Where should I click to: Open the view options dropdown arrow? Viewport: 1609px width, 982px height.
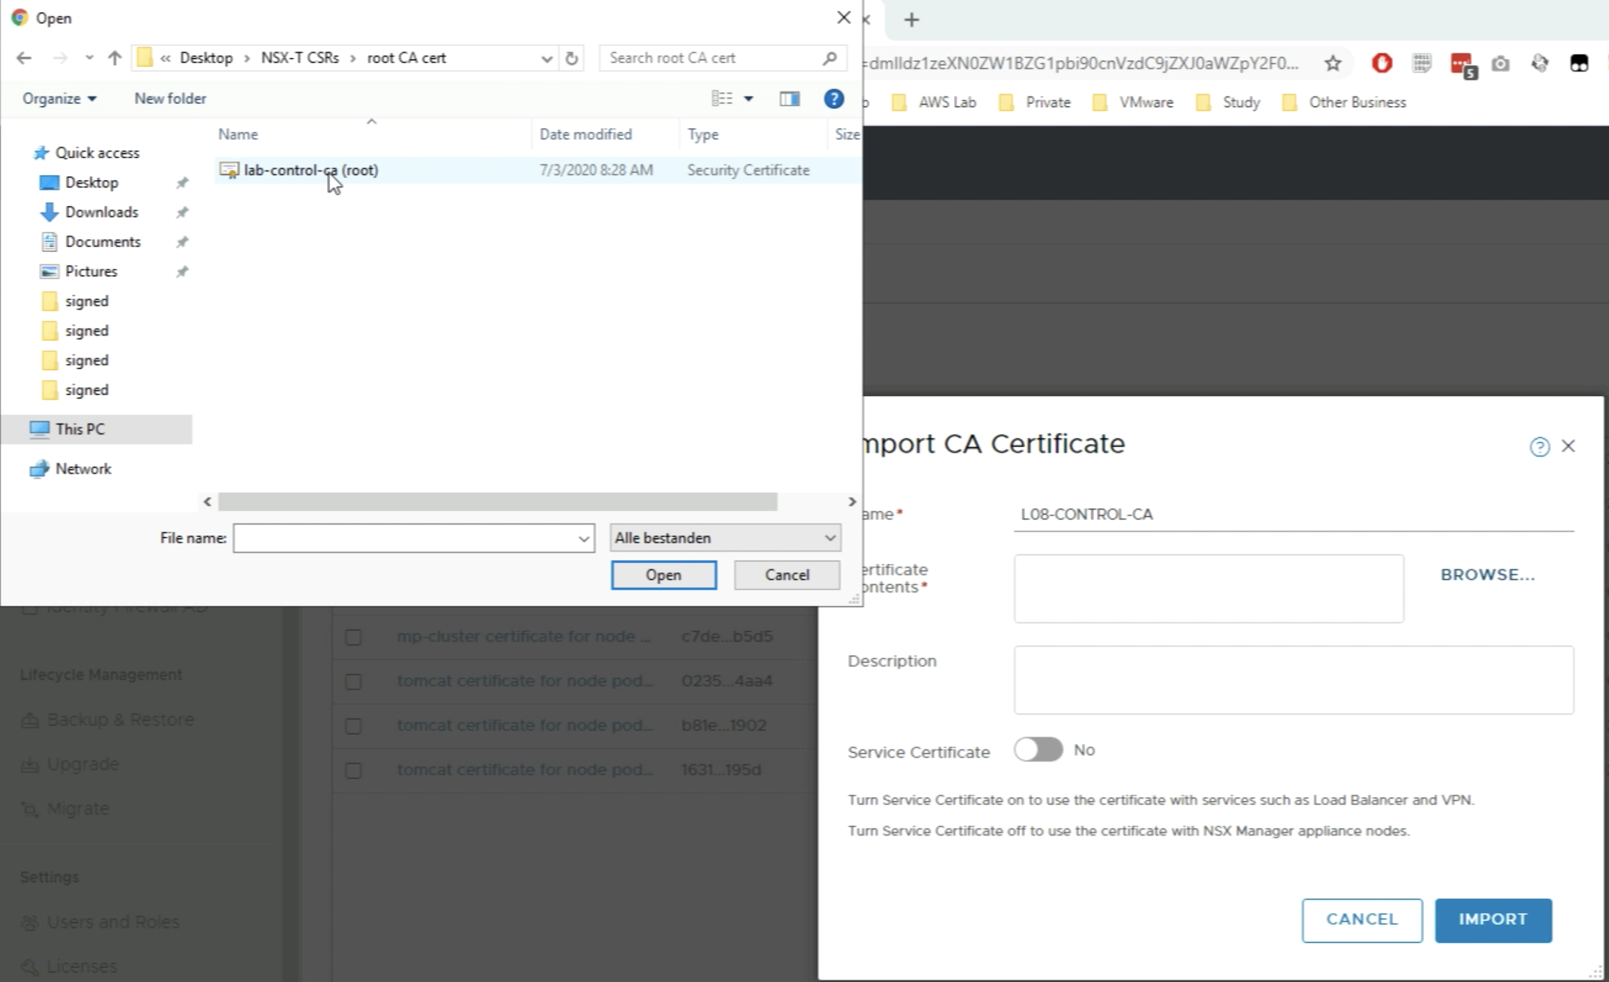pyautogui.click(x=748, y=99)
